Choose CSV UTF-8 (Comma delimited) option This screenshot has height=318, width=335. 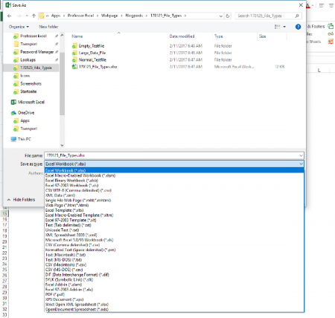(78, 190)
